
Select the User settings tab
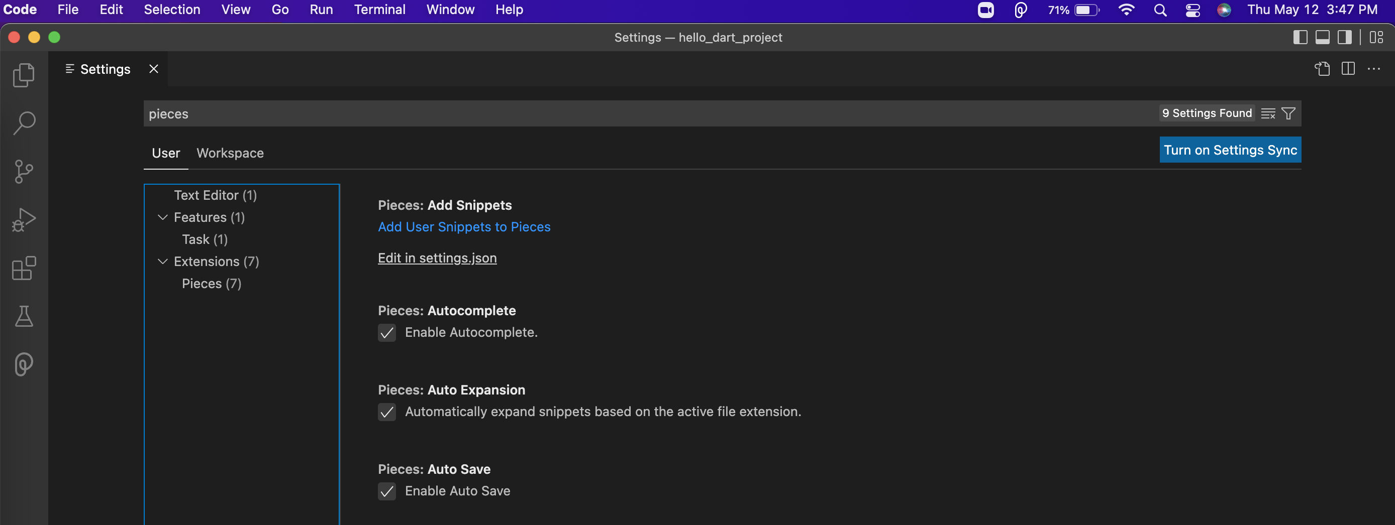tap(166, 153)
